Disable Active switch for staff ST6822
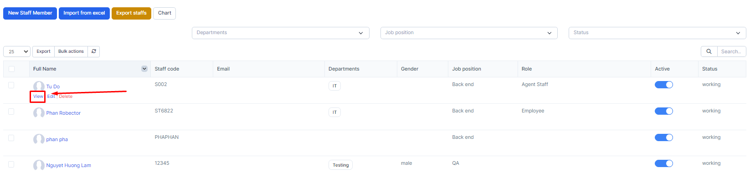Image resolution: width=750 pixels, height=178 pixels. 664,111
